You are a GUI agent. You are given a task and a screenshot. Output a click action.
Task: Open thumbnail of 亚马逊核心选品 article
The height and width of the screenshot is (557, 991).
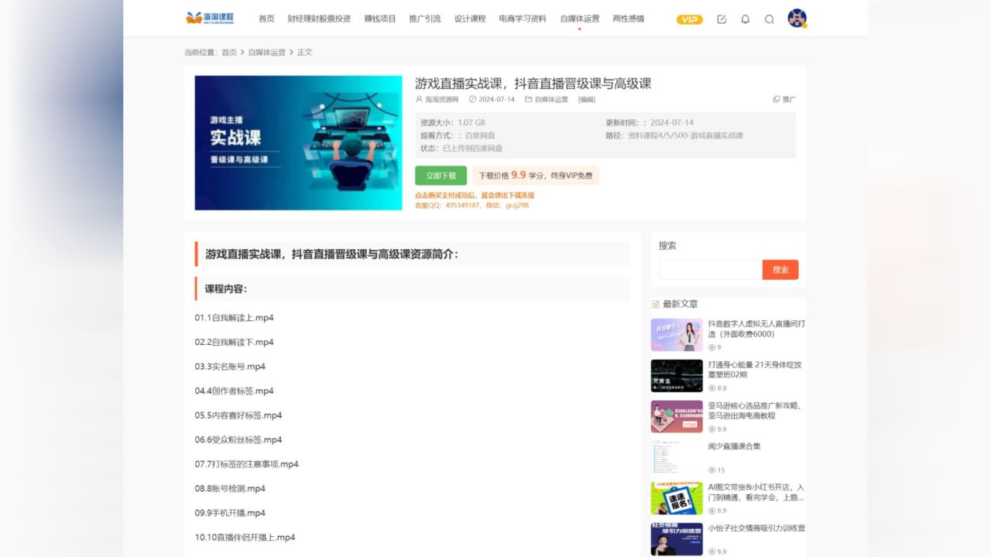[x=677, y=416]
